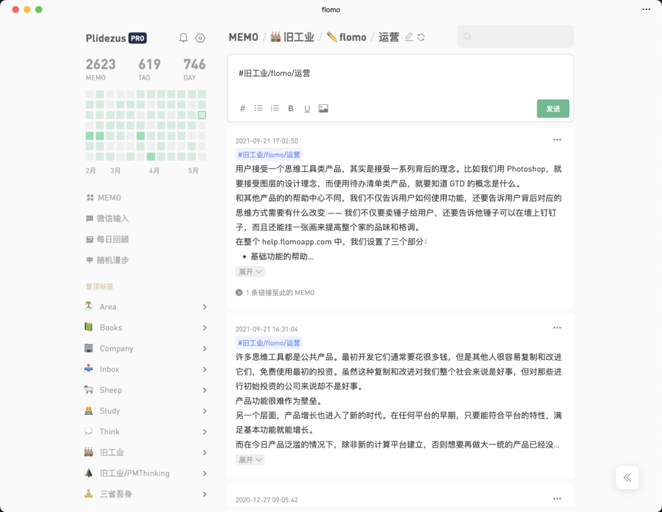Viewport: 662px width, 512px height.
Task: Expand the Sheep tag
Action: click(205, 390)
